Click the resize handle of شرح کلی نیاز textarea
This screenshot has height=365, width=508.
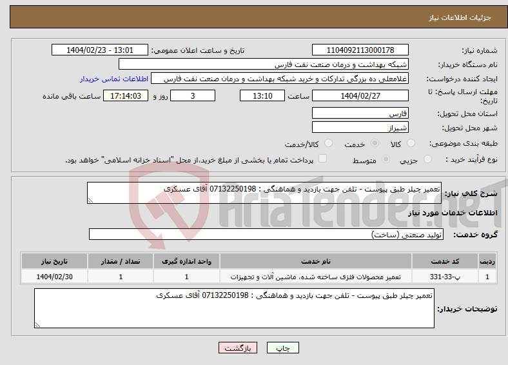coord(90,201)
